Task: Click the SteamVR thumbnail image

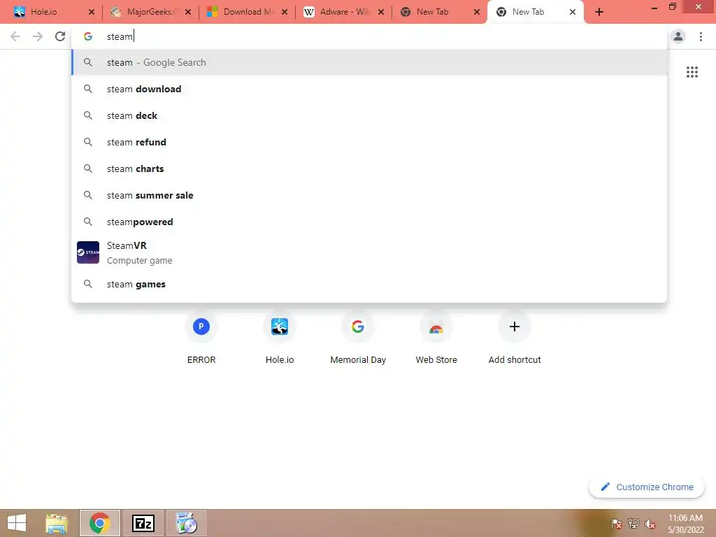Action: tap(88, 252)
